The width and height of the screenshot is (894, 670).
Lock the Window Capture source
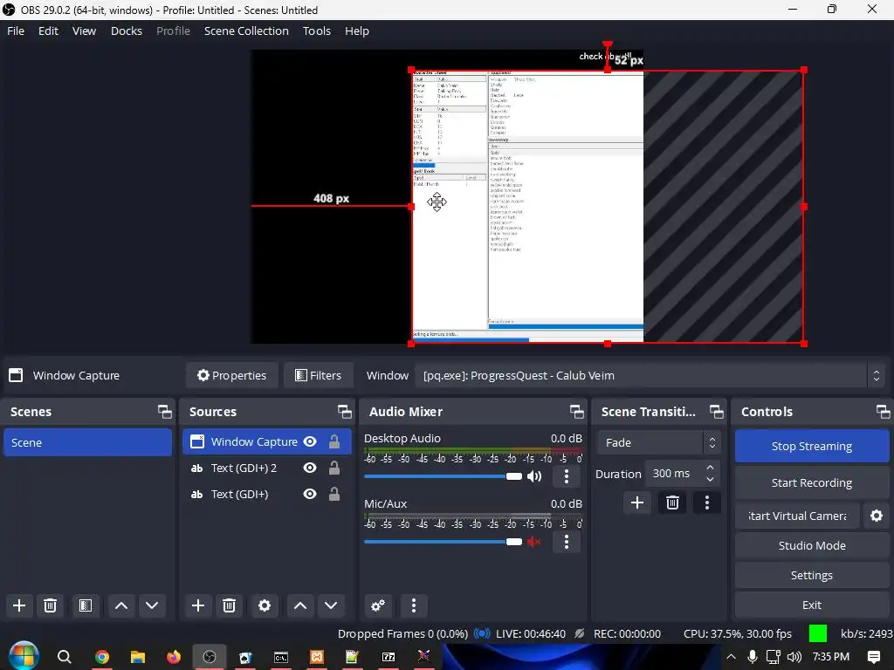click(334, 441)
